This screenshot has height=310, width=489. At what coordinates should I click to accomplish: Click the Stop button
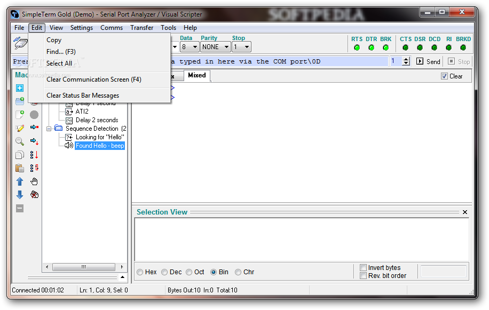click(459, 62)
